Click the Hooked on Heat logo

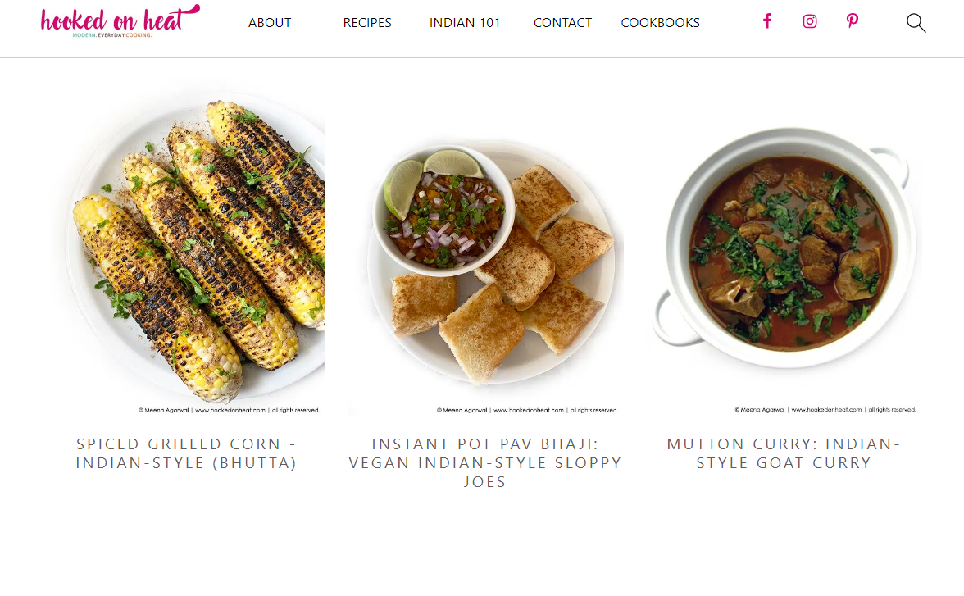120,19
